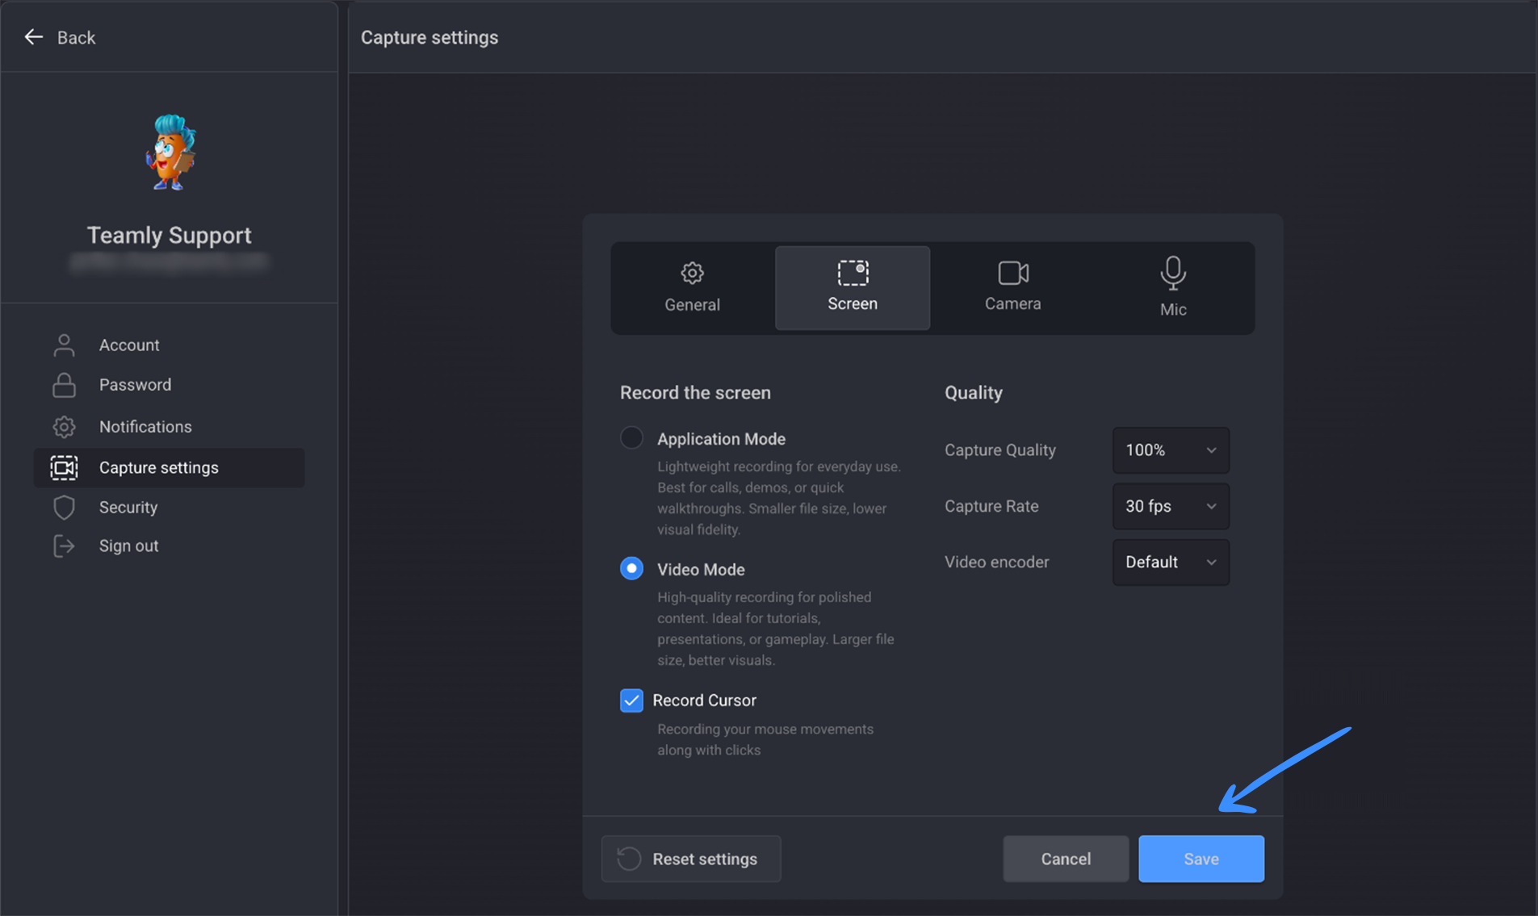Screen dimensions: 1538x916
Task: Click the Video Mode label
Action: pos(701,569)
